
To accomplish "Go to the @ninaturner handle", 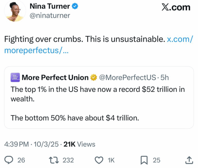I will click(49, 16).
